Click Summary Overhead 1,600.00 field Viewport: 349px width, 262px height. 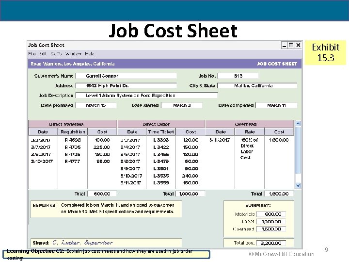(271, 229)
